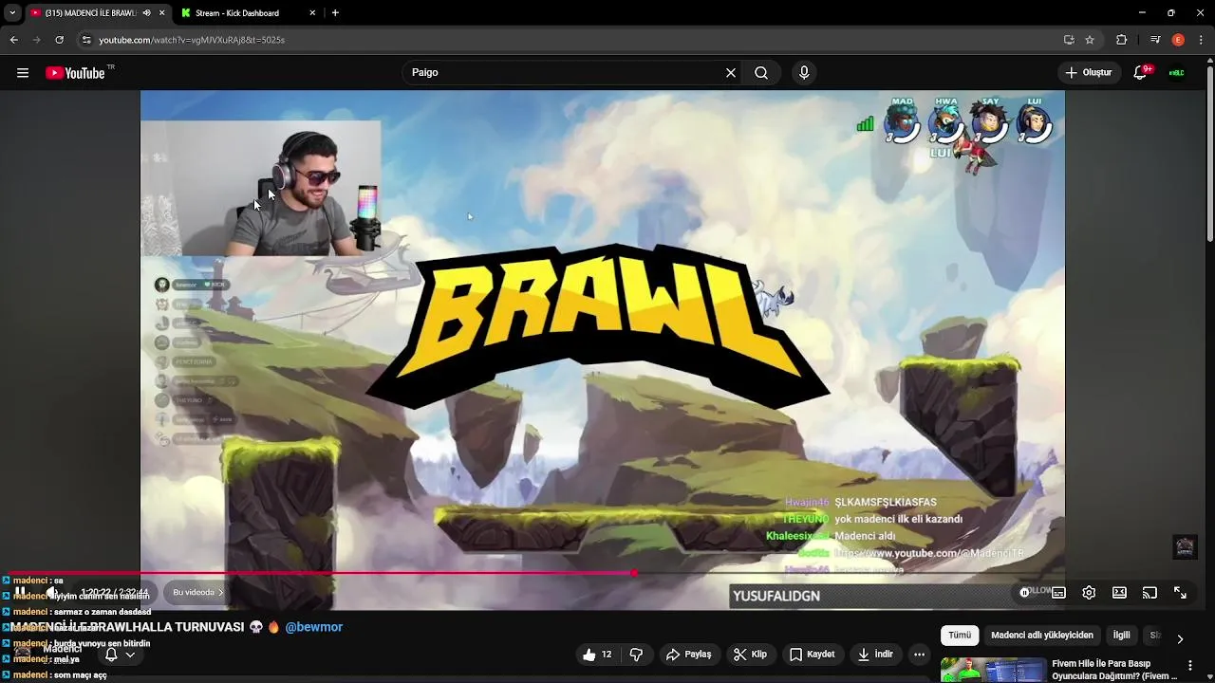This screenshot has height=683, width=1215.
Task: Click the channel watermark in the player
Action: point(1185,546)
